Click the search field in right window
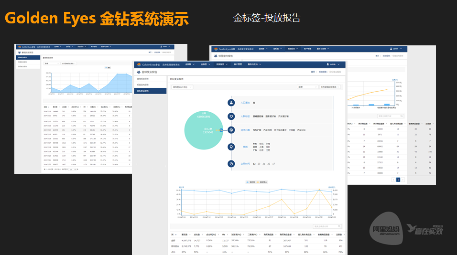457x255 pixels. (x=391, y=116)
